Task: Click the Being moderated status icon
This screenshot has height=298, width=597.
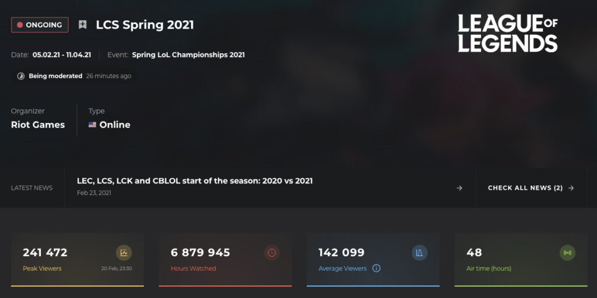Action: coord(21,76)
